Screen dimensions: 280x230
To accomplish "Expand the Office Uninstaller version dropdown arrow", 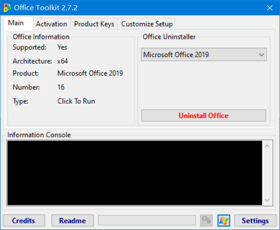I will tap(261, 55).
